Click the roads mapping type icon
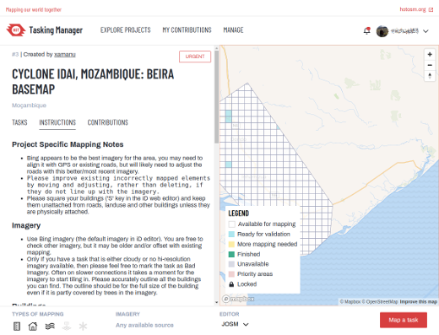 (17, 327)
